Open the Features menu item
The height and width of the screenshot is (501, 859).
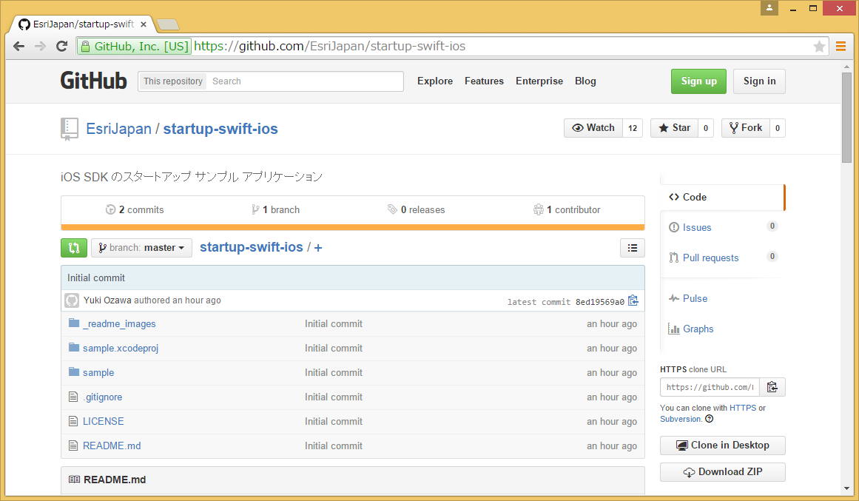tap(485, 81)
